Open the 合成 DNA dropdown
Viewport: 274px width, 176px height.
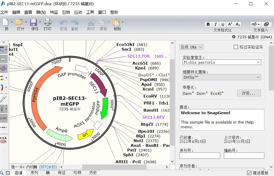tap(191, 47)
